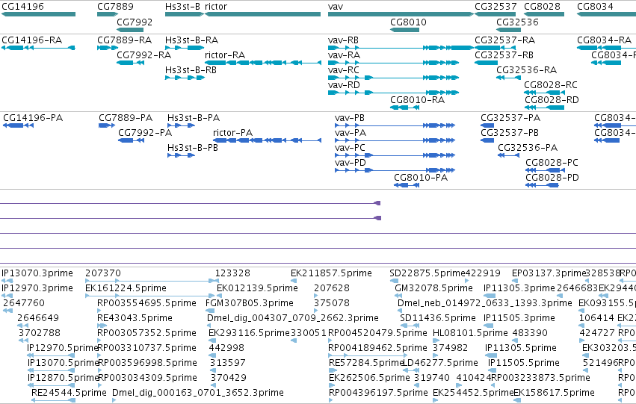Select the CG8028 gene label
636x404 pixels.
click(542, 7)
